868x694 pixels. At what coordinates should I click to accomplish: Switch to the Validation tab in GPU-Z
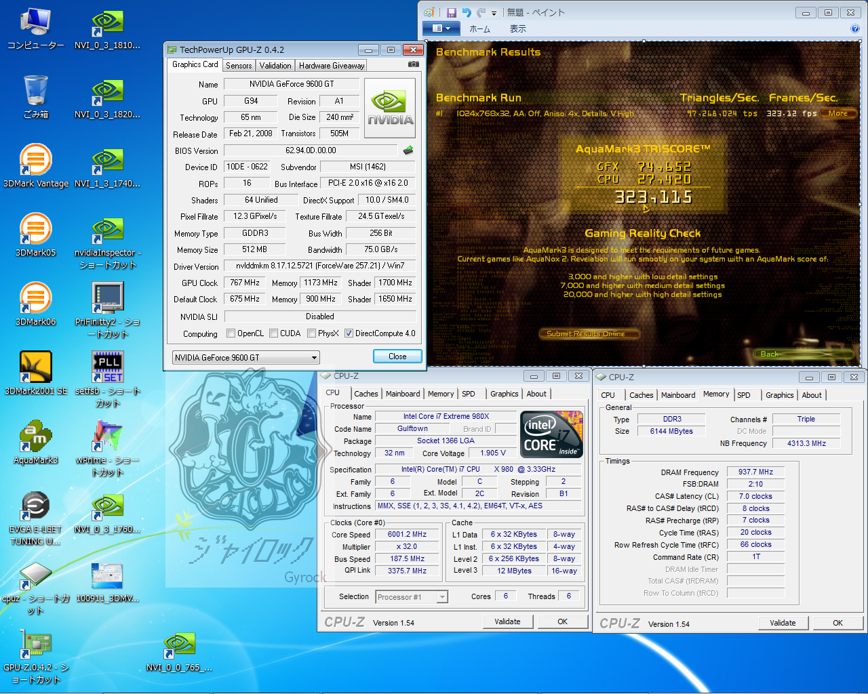tap(275, 66)
